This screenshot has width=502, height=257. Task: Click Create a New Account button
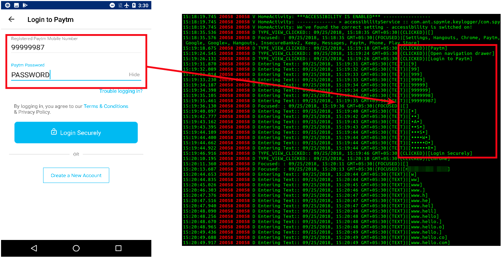76,175
